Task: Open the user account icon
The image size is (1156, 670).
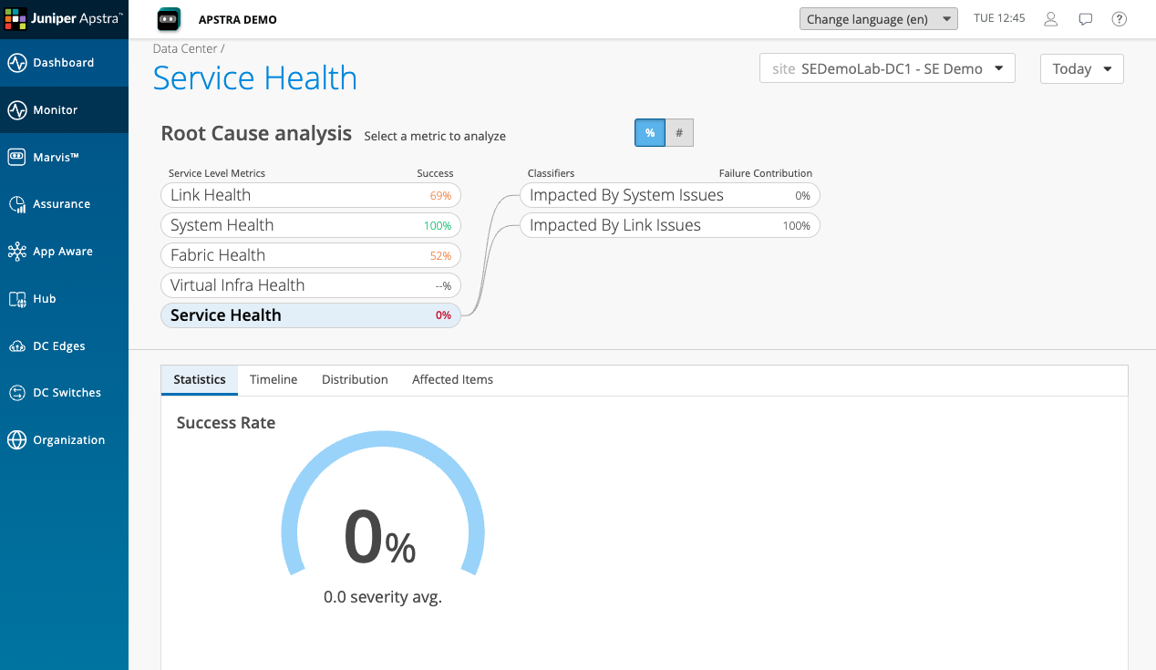Action: tap(1051, 19)
